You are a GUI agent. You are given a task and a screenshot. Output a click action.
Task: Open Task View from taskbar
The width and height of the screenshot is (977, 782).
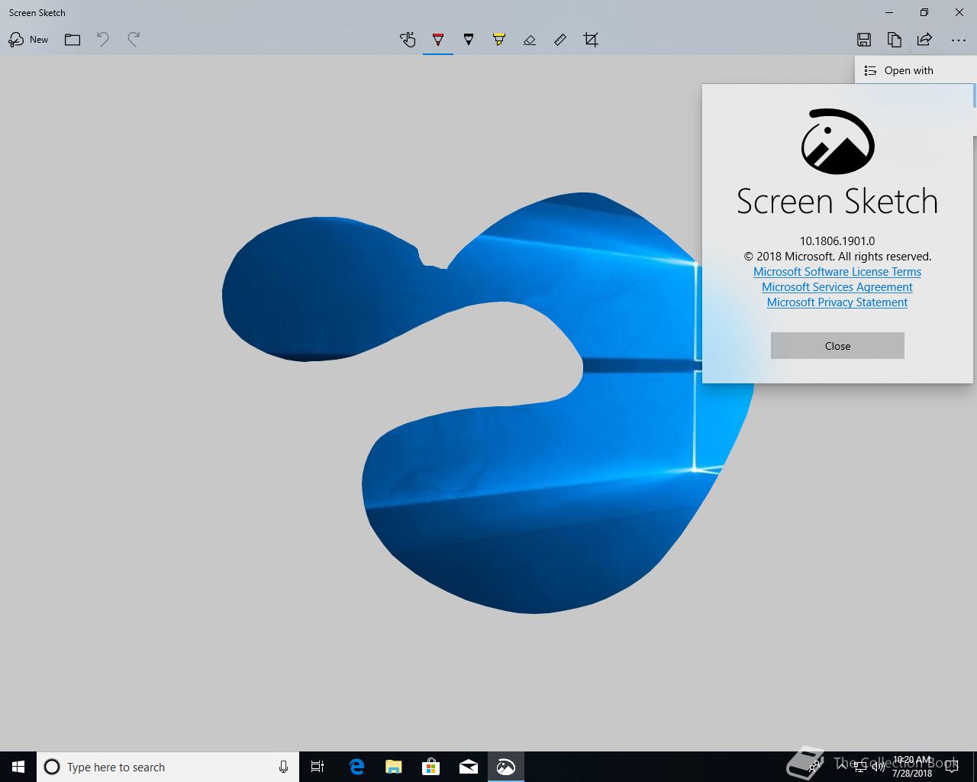coord(318,767)
